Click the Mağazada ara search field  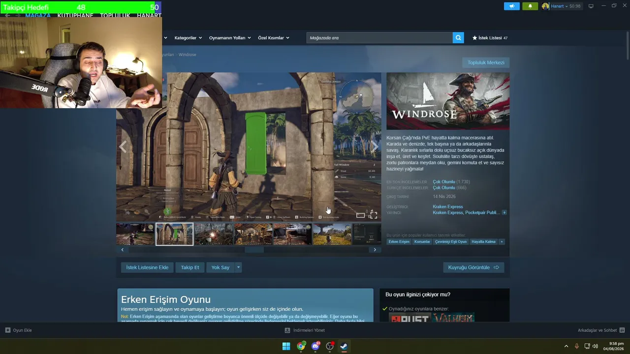pyautogui.click(x=379, y=38)
